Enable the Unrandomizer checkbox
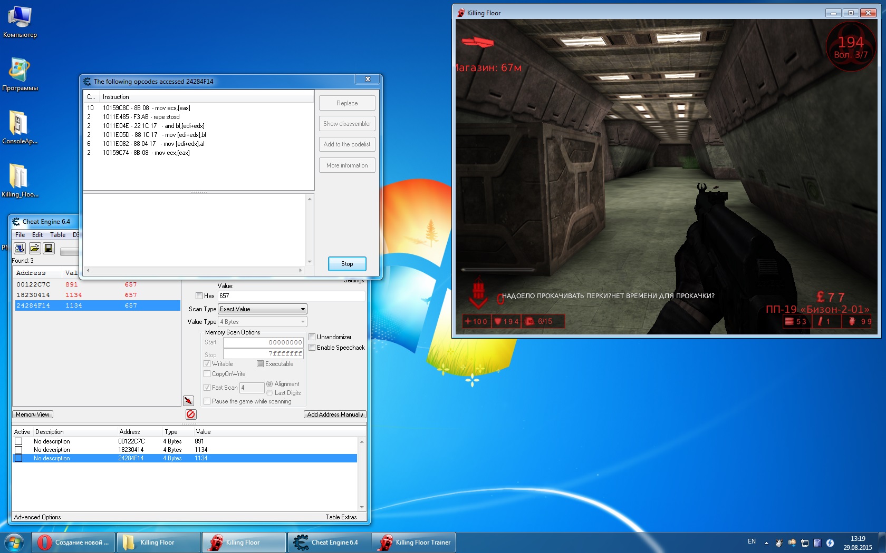Screen dimensions: 886x553 click(312, 337)
